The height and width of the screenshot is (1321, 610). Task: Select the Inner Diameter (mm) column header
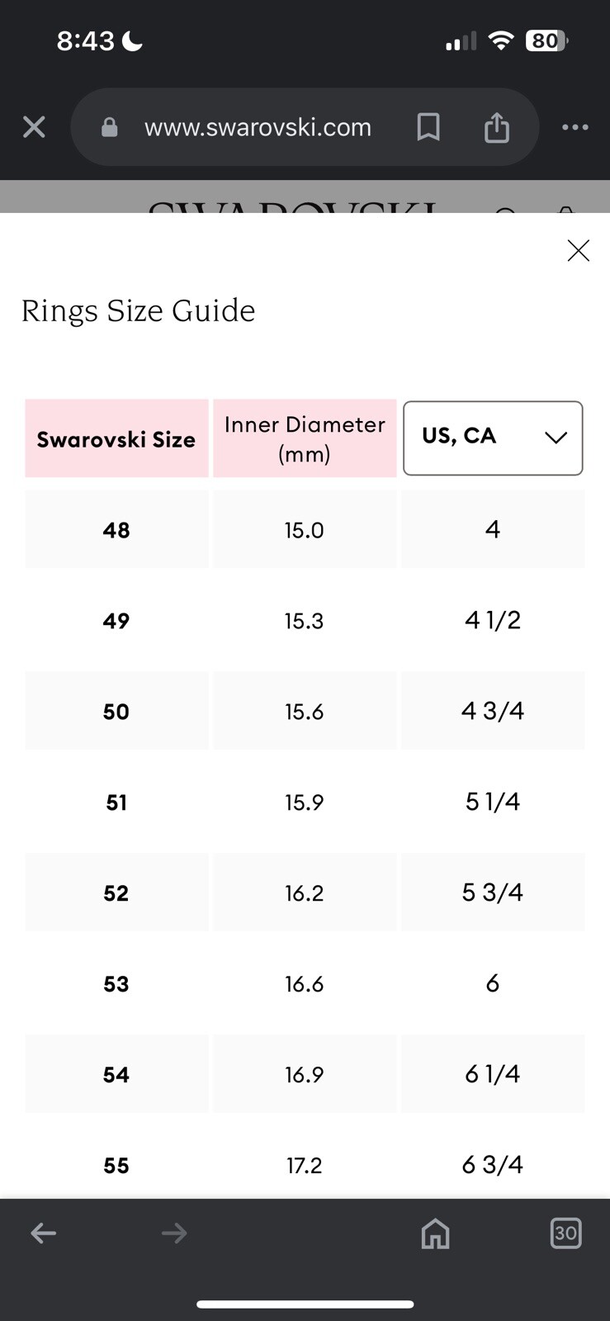(305, 438)
